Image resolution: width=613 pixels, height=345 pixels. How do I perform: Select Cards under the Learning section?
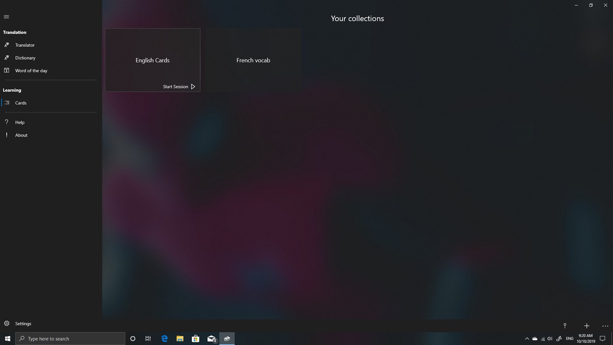click(x=21, y=103)
